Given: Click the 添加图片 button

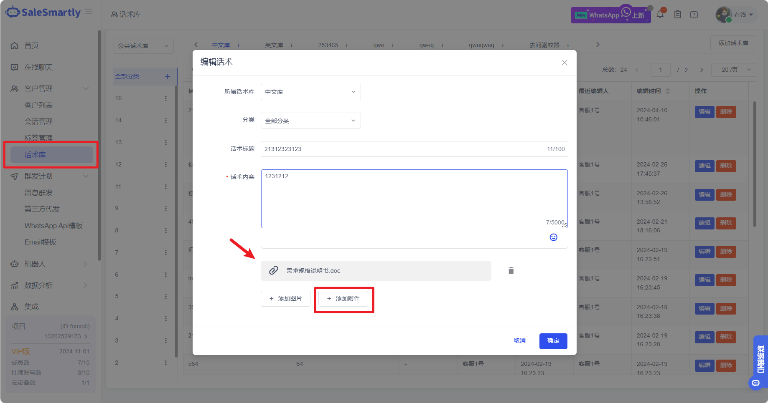Looking at the screenshot, I should click(285, 299).
